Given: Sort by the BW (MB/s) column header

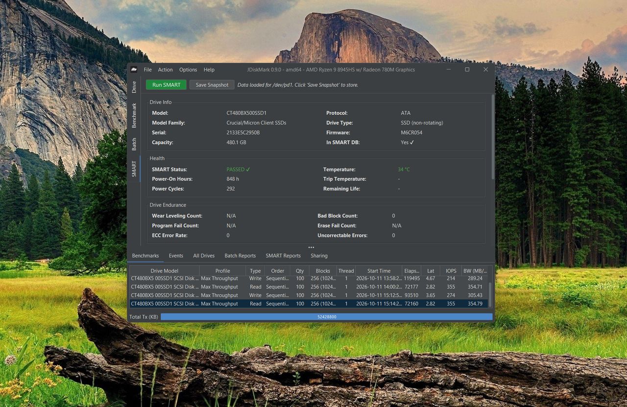Looking at the screenshot, I should pyautogui.click(x=475, y=271).
